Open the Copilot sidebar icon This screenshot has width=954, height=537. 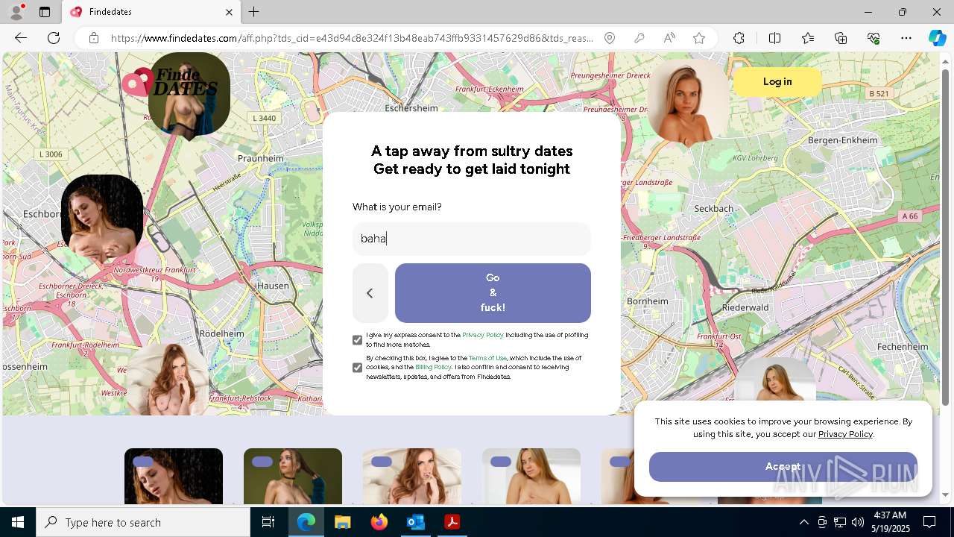937,38
